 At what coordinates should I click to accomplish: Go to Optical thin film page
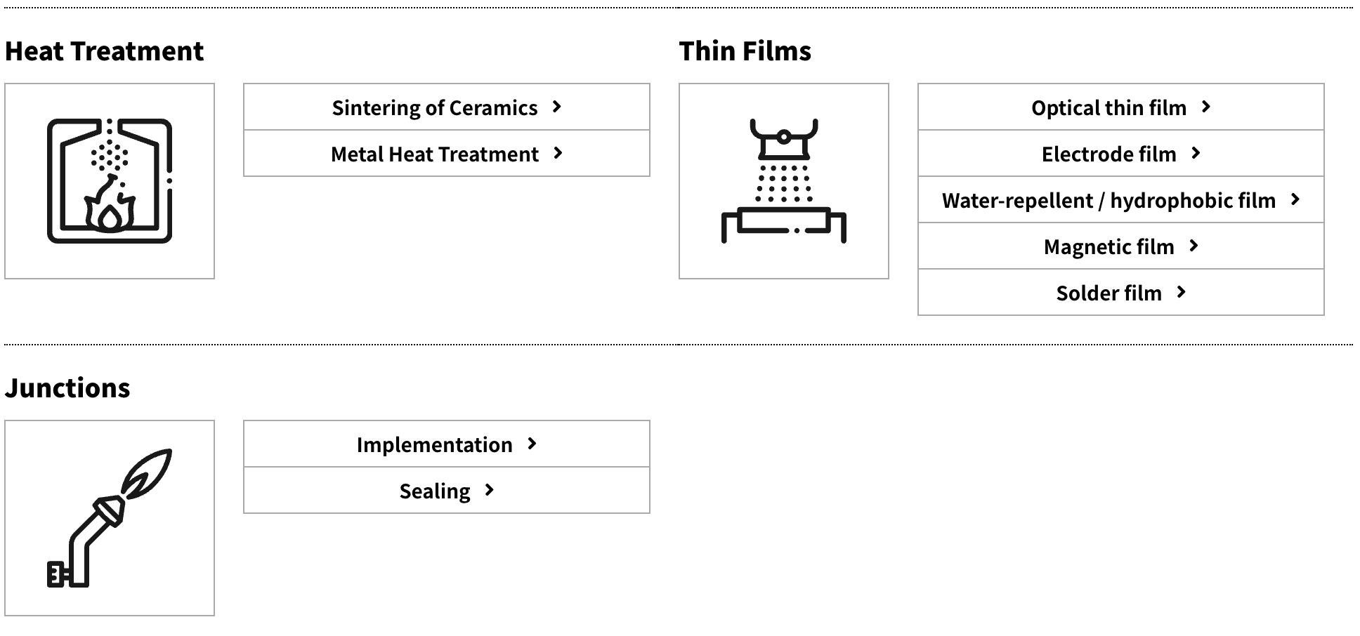(1109, 107)
